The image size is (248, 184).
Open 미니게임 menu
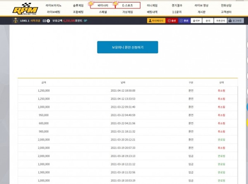click(152, 5)
